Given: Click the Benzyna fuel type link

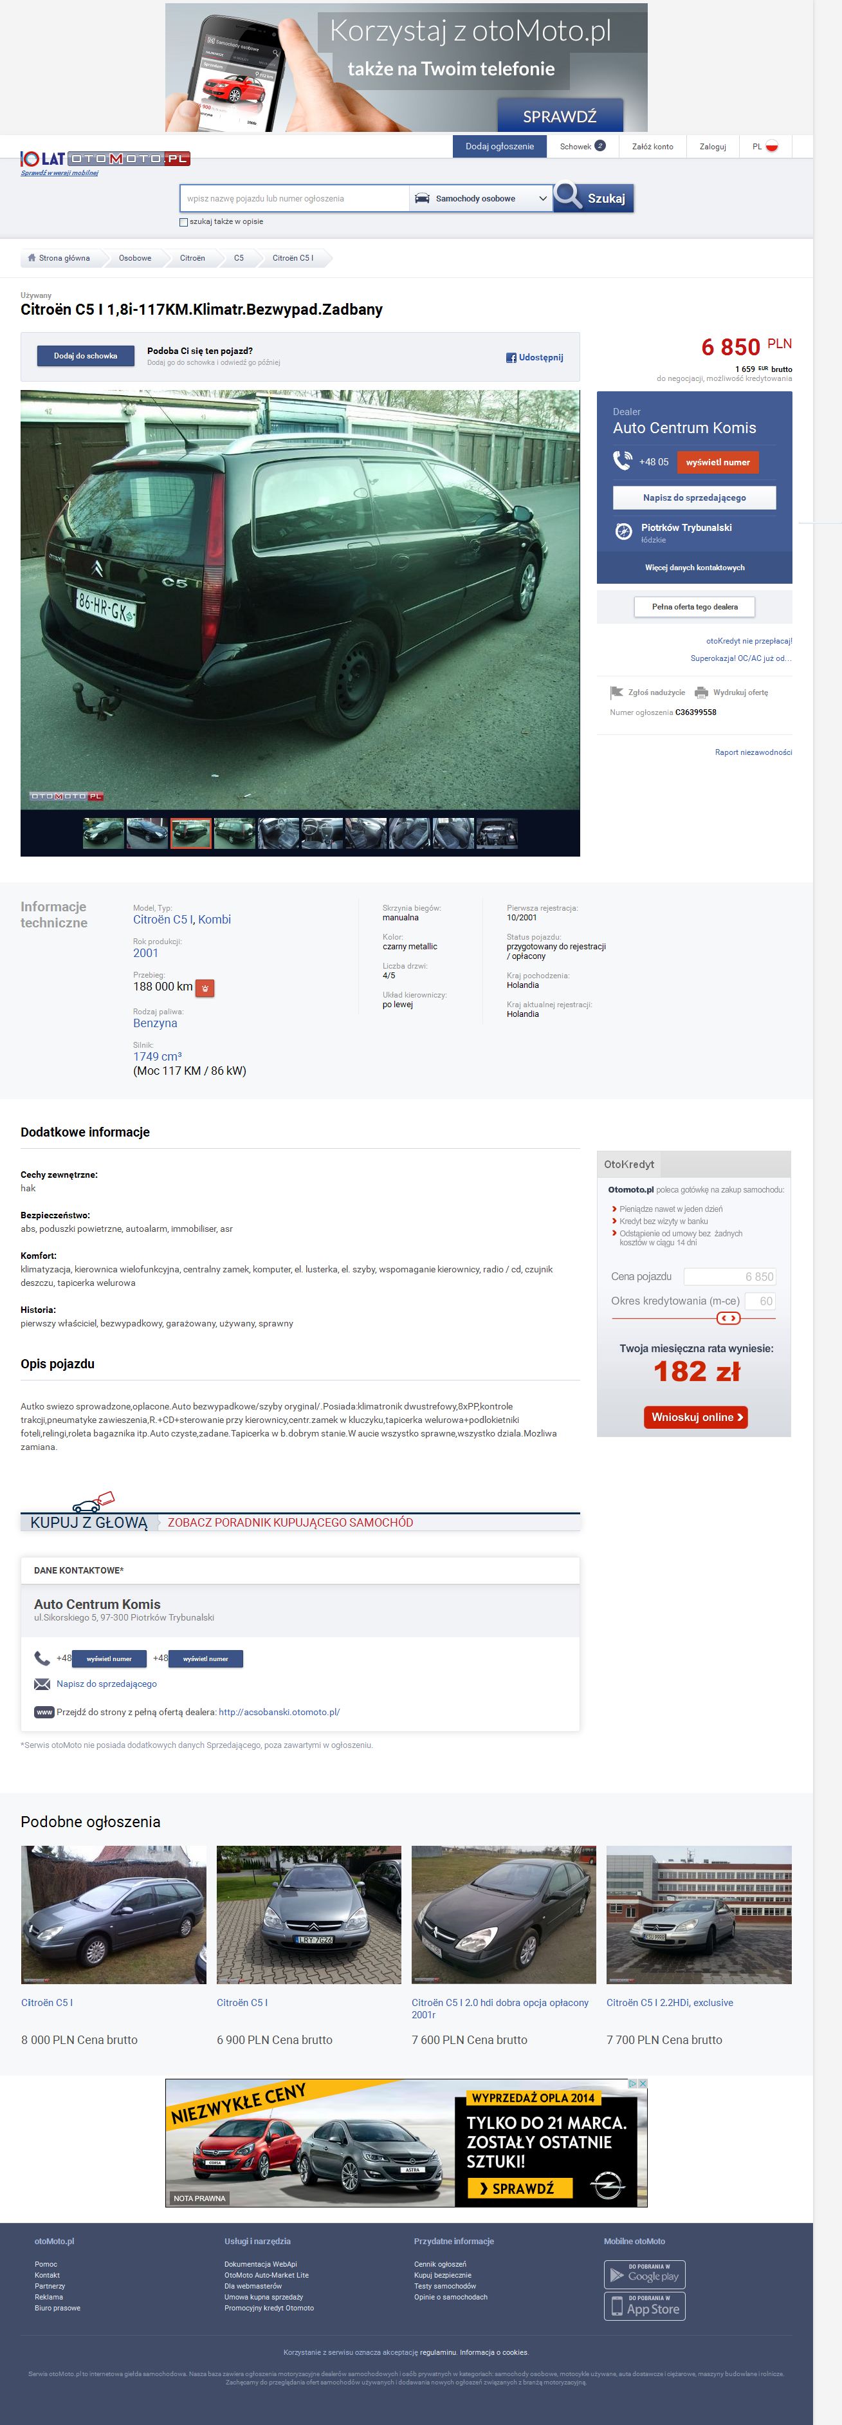Looking at the screenshot, I should coord(155,1023).
